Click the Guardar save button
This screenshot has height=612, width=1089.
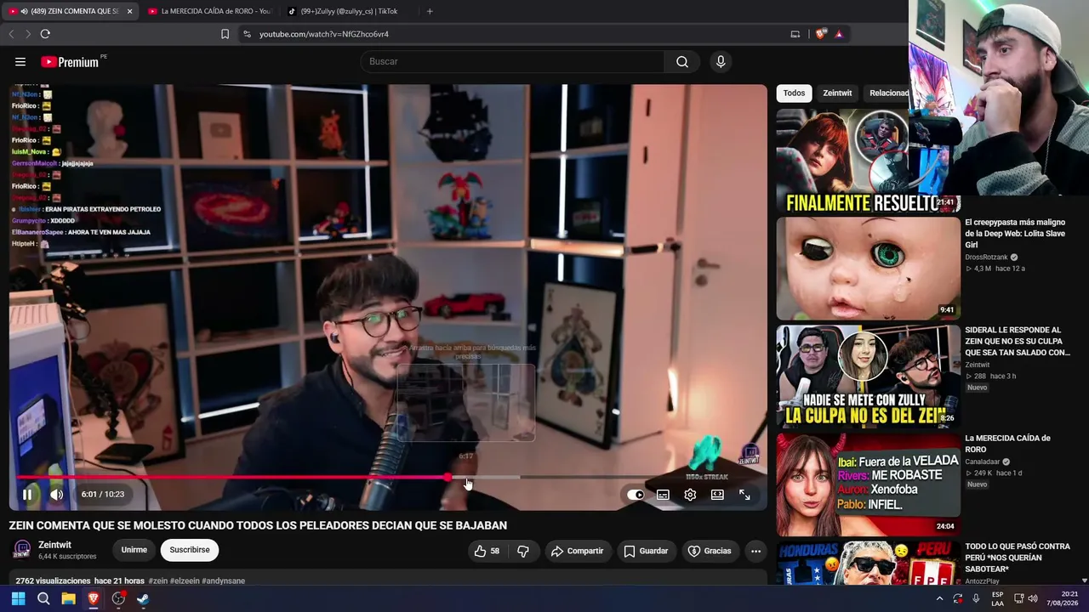[x=646, y=551]
